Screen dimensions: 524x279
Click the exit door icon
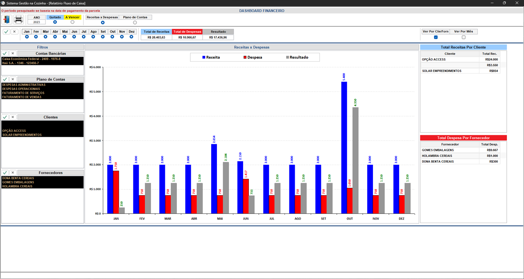coord(7,20)
